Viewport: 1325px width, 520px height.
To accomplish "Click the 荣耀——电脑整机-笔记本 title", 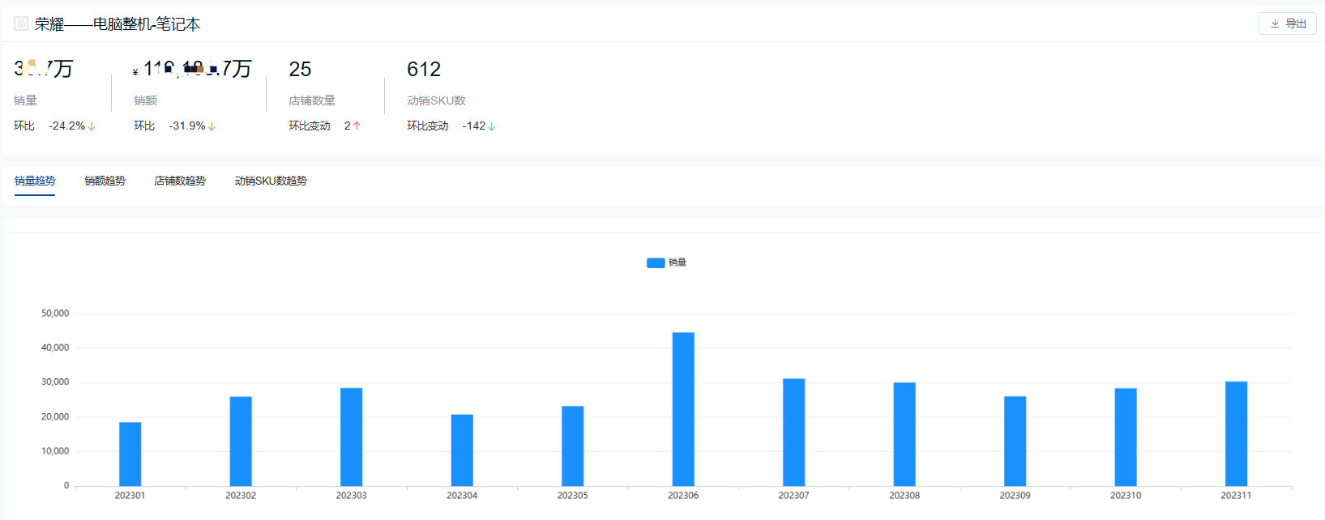I will point(118,24).
